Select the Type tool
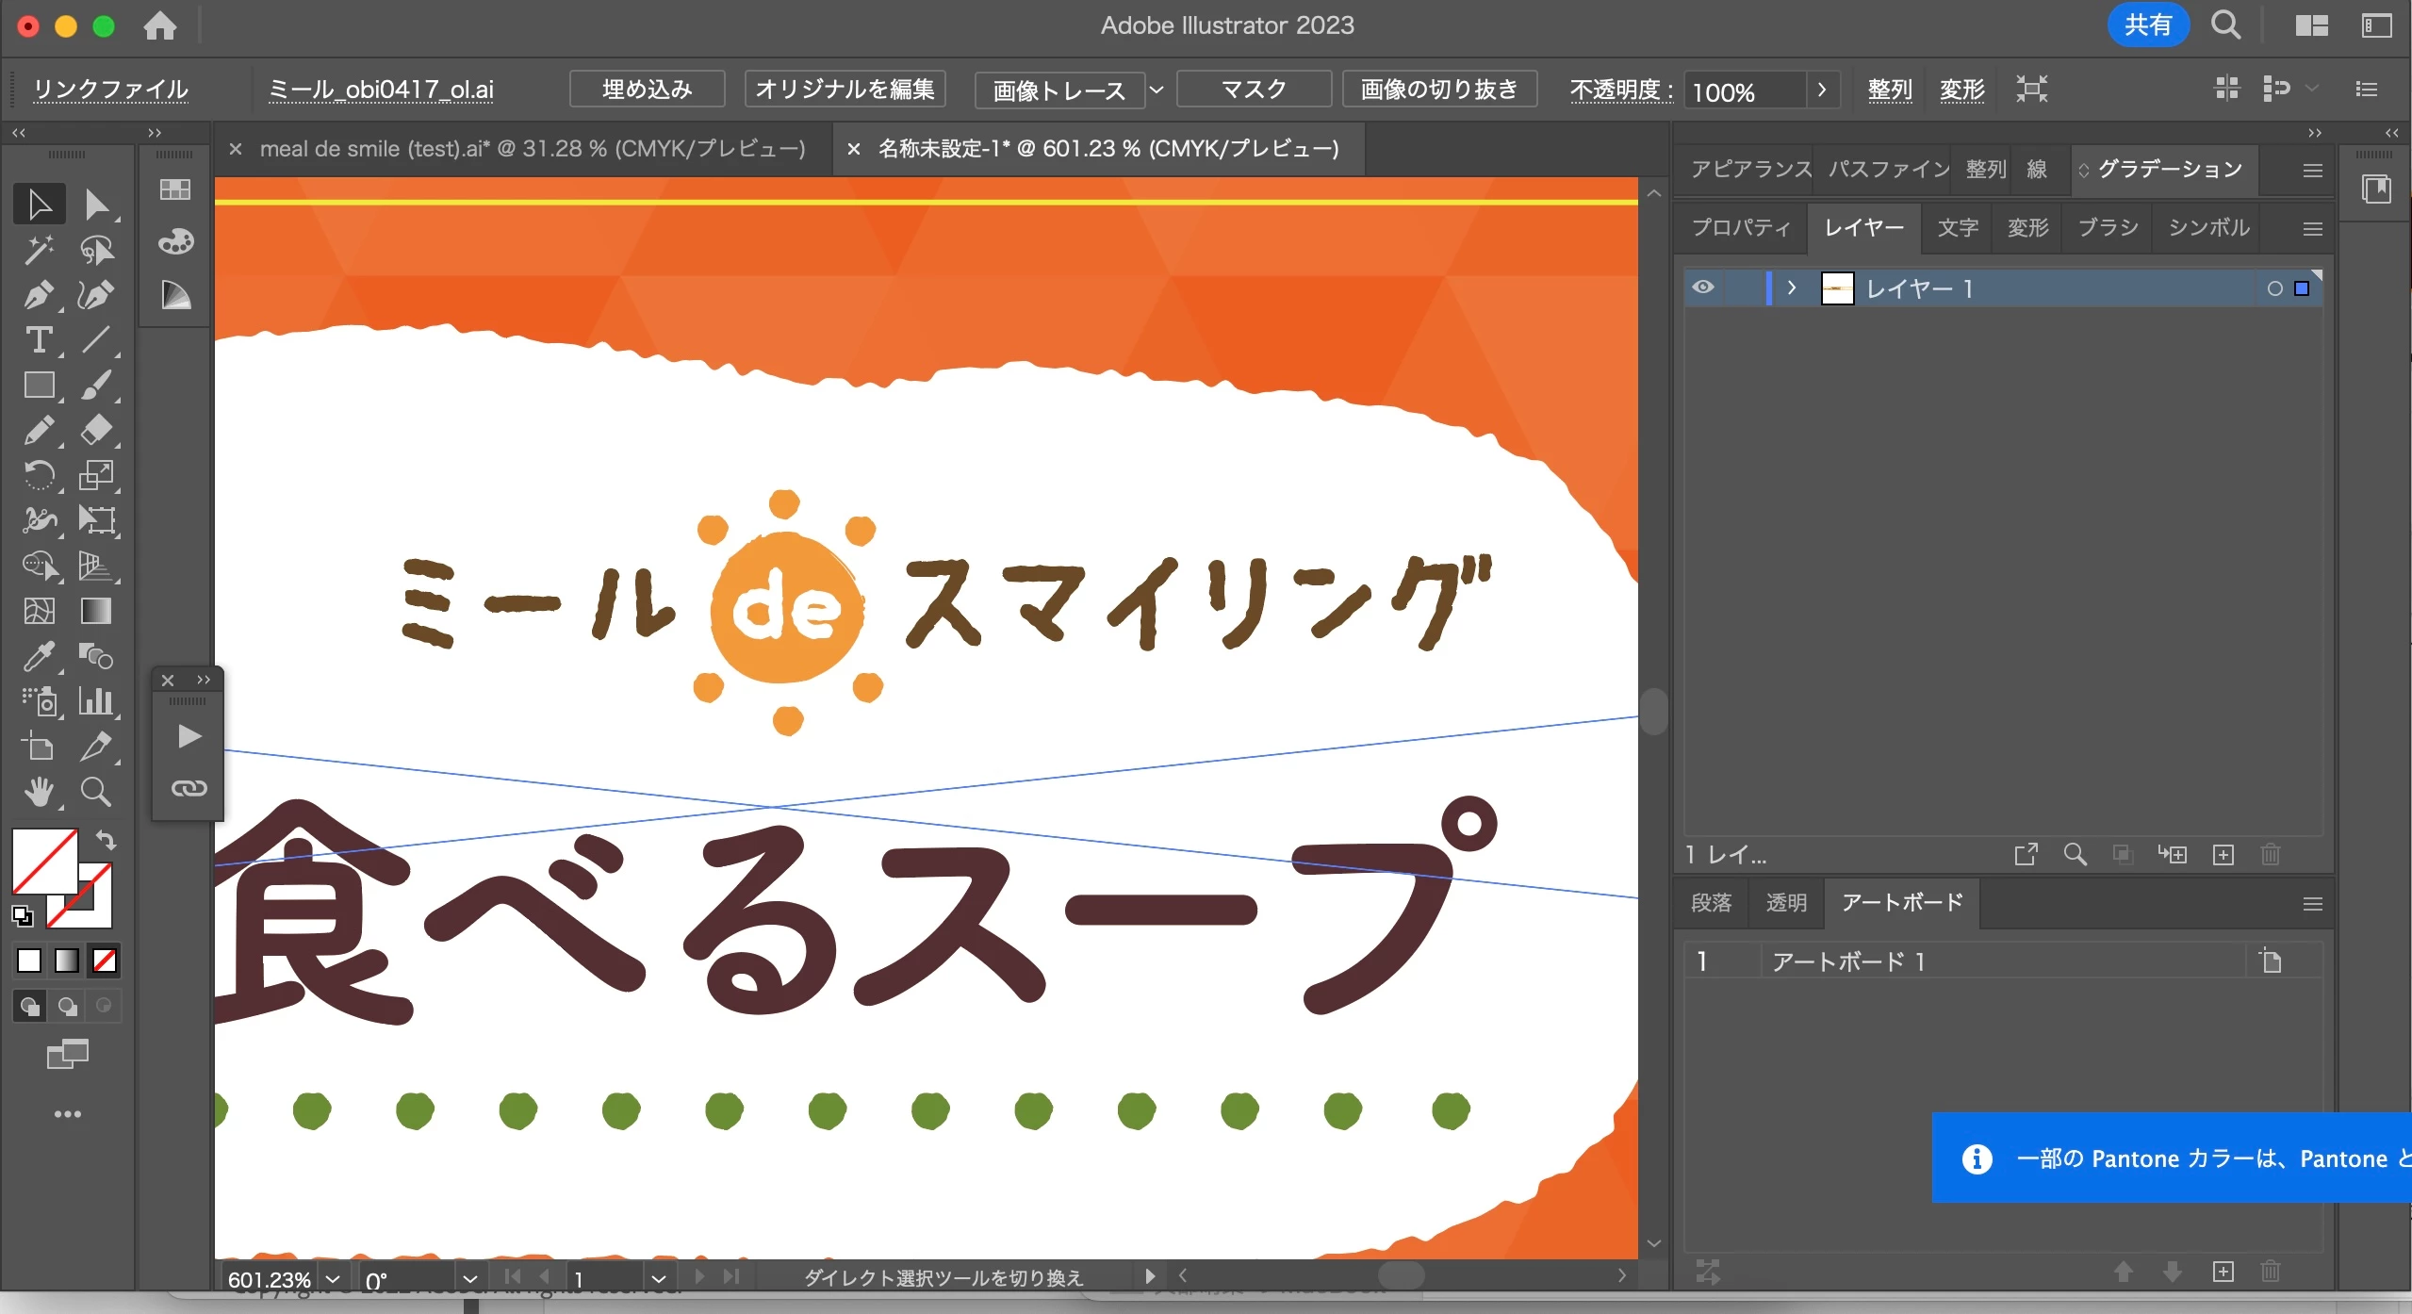2412x1314 pixels. pyautogui.click(x=38, y=340)
